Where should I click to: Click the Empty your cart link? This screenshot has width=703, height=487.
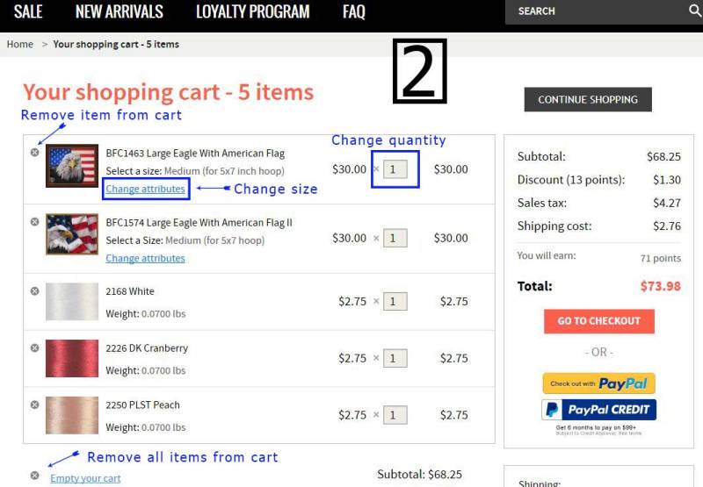85,478
